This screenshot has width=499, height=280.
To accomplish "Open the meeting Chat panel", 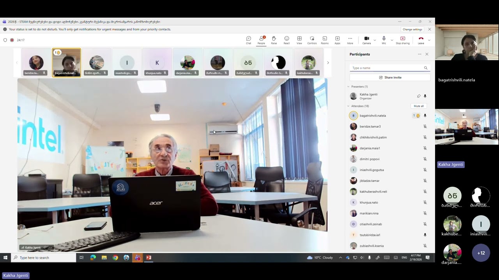I will pos(248,40).
